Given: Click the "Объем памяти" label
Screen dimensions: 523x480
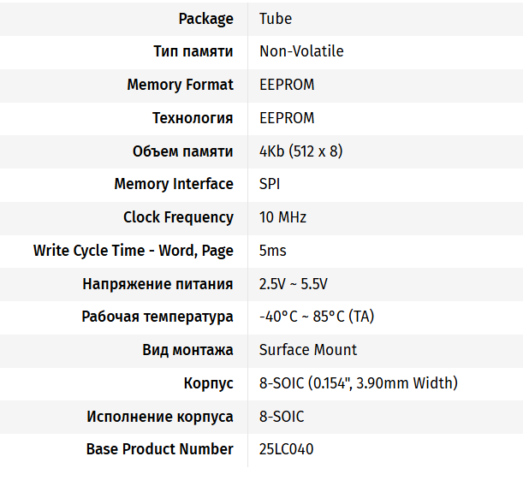Looking at the screenshot, I should (x=182, y=151).
